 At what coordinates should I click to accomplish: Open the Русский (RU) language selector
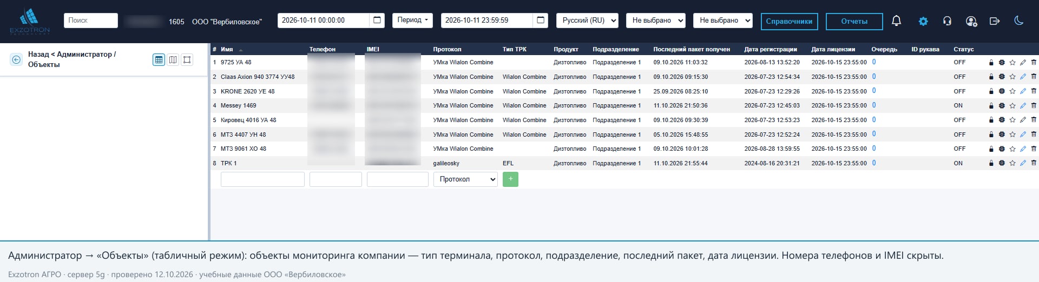click(587, 21)
